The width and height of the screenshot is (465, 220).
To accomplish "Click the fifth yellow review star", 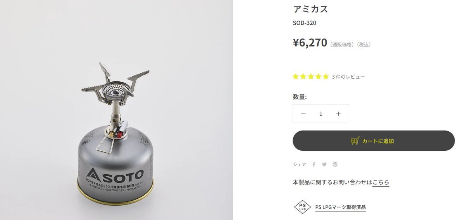I will coord(325,77).
